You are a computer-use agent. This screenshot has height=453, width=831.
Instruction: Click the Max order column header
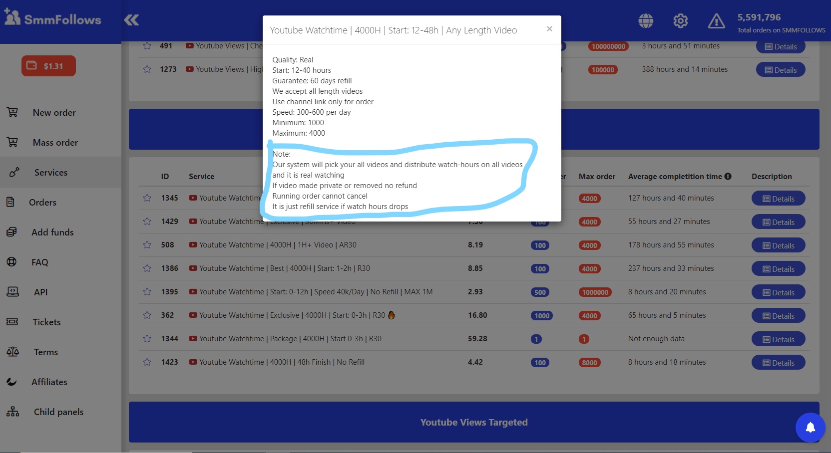[597, 177]
